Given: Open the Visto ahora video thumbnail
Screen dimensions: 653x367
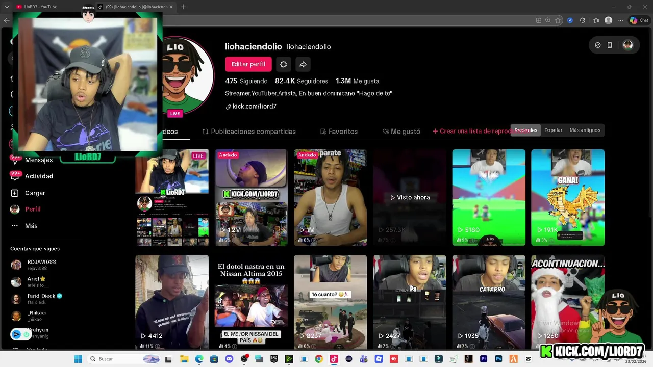Looking at the screenshot, I should tap(410, 198).
